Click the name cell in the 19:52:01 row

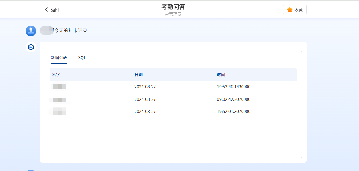tap(59, 112)
